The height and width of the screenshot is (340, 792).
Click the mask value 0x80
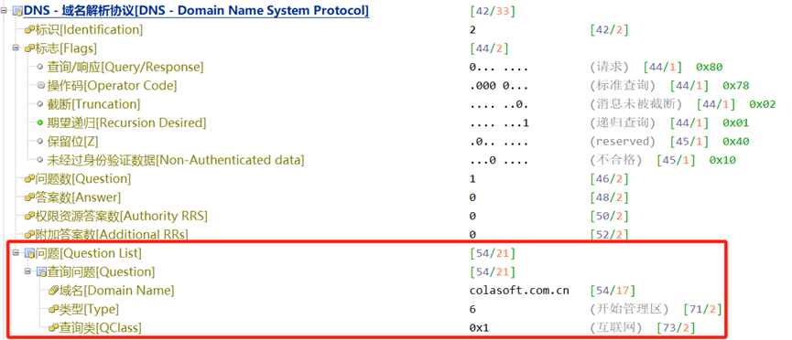pos(710,67)
